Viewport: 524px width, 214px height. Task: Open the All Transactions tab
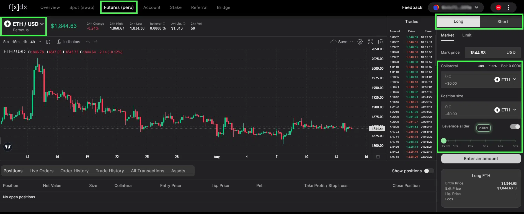pyautogui.click(x=148, y=171)
